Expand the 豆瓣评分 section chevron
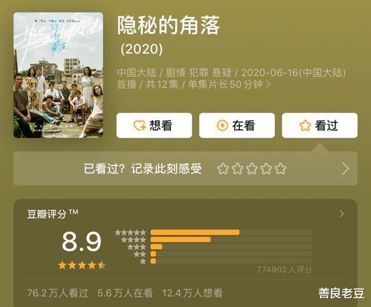Screen dimensions: 371x307 click(x=341, y=214)
